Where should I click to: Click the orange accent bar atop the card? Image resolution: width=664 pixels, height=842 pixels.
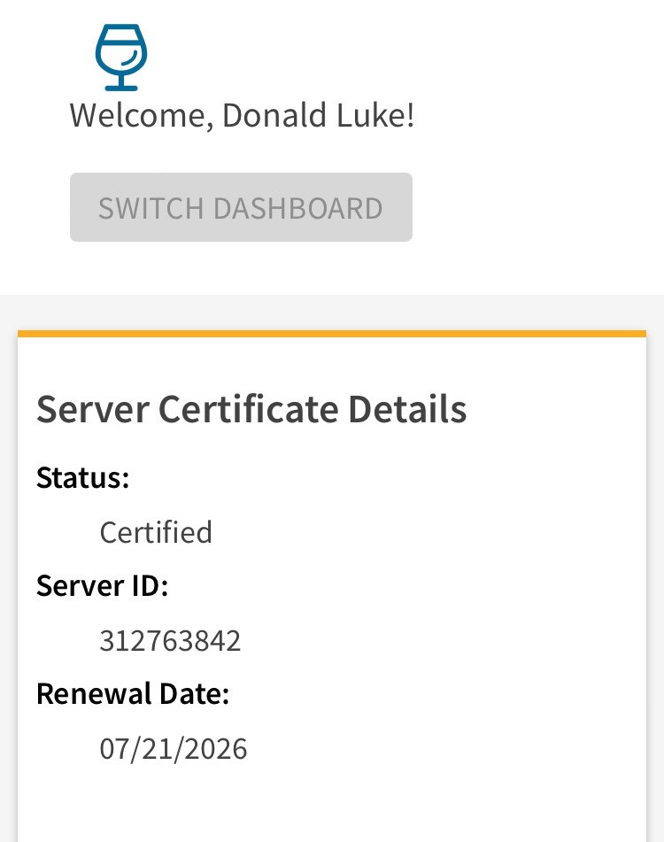(332, 334)
